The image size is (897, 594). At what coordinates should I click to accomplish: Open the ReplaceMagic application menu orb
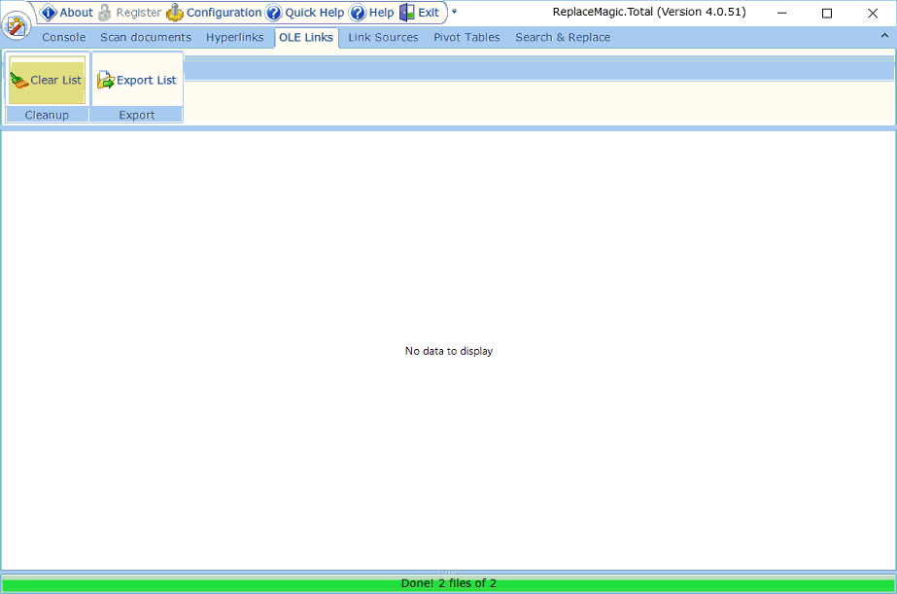(x=16, y=25)
